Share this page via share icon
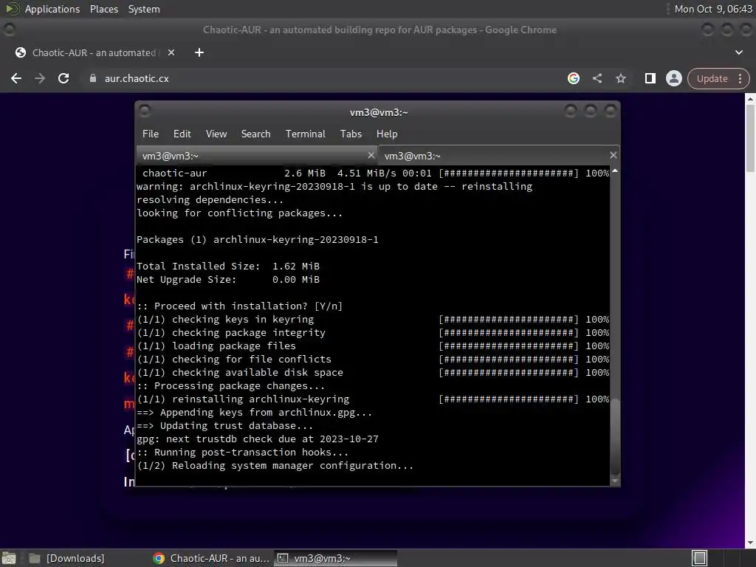 click(x=597, y=78)
